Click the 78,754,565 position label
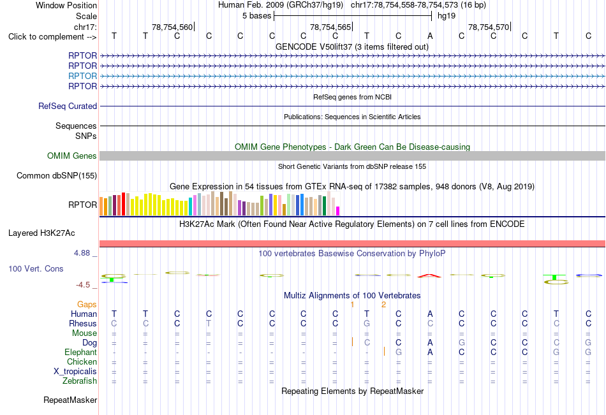The image size is (606, 415). coord(330,27)
